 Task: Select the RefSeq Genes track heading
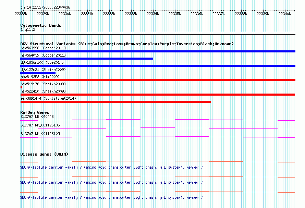pos(35,112)
